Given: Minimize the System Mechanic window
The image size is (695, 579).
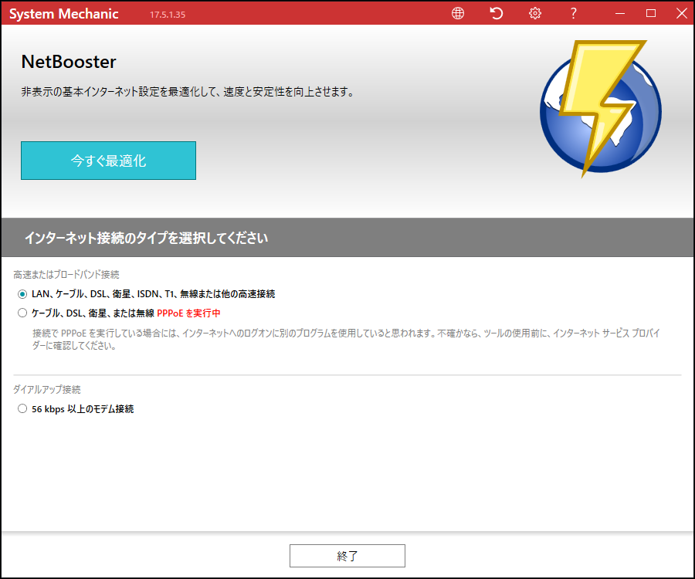Looking at the screenshot, I should coord(620,13).
